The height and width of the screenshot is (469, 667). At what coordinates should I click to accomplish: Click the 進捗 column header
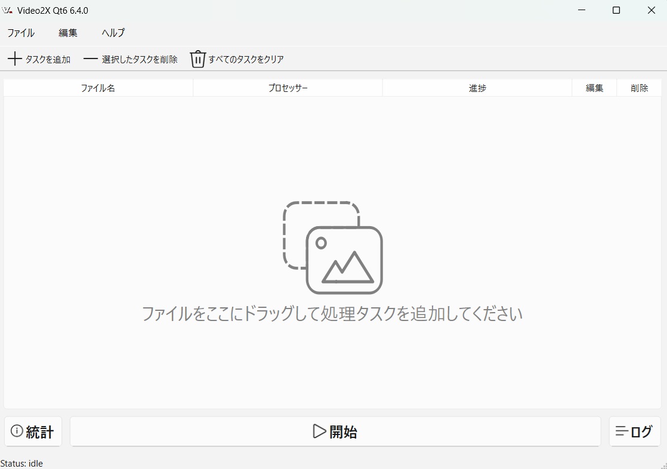pyautogui.click(x=477, y=88)
